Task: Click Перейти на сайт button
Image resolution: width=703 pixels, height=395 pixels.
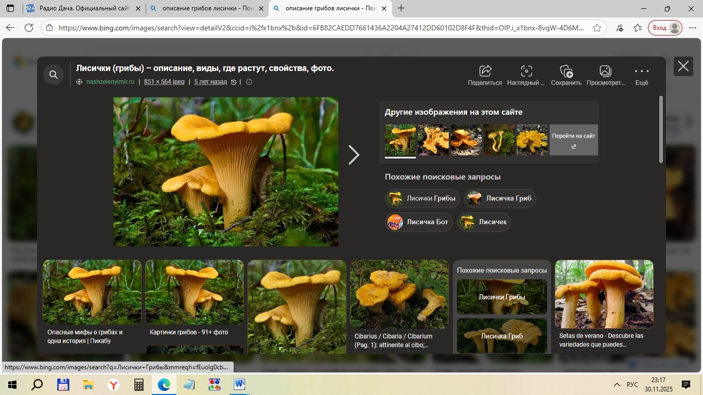Action: pyautogui.click(x=573, y=140)
